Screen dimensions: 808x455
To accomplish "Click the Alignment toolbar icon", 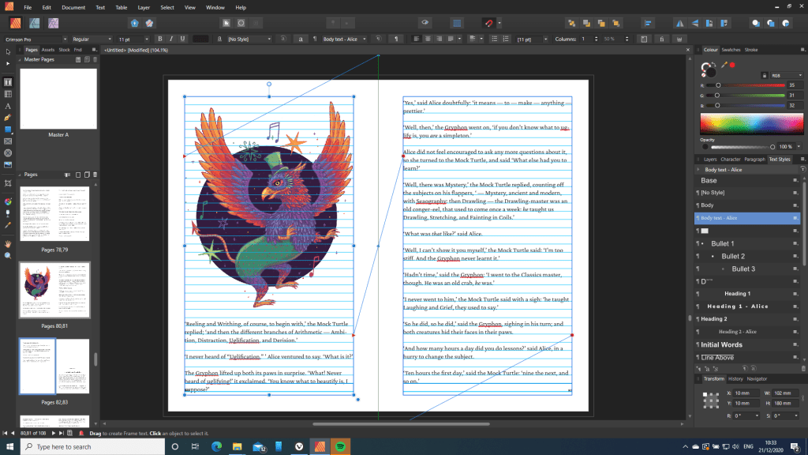I will [648, 23].
